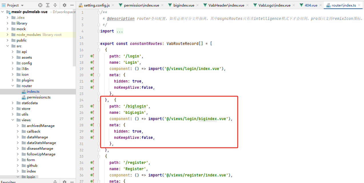The width and height of the screenshot is (364, 183).
Task: Close the router\index.ts tab
Action: click(x=359, y=5)
